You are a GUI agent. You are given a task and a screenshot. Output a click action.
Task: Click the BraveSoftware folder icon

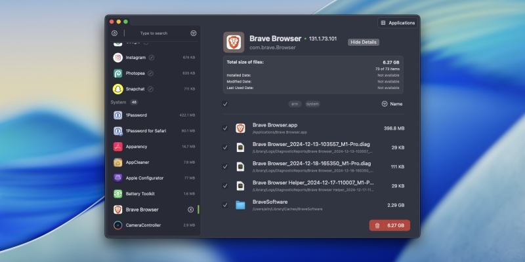pyautogui.click(x=240, y=205)
